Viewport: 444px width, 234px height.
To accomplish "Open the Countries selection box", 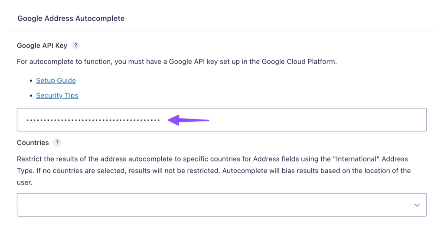I will tap(217, 205).
